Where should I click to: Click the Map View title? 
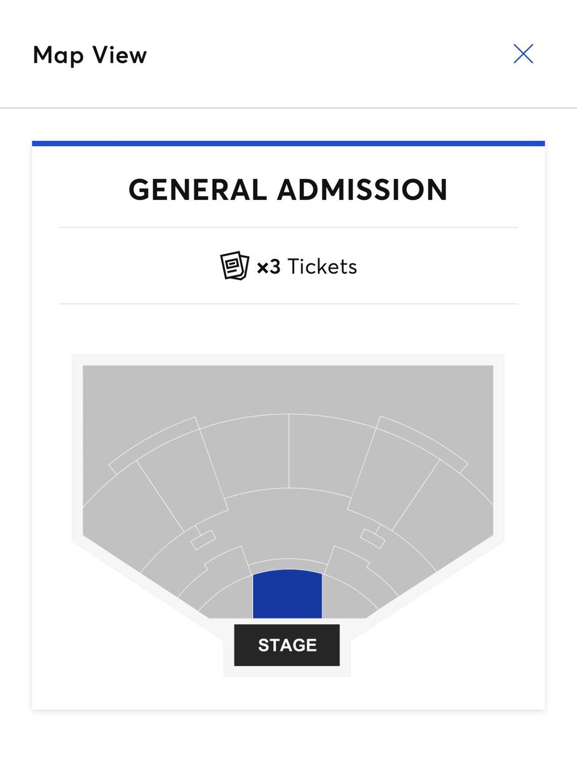(90, 55)
